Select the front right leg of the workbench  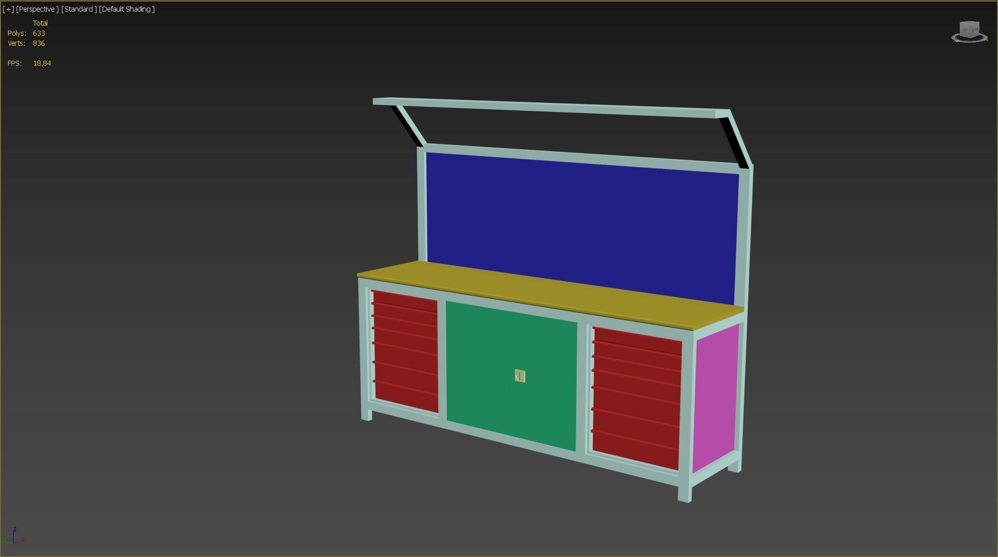coord(685,494)
